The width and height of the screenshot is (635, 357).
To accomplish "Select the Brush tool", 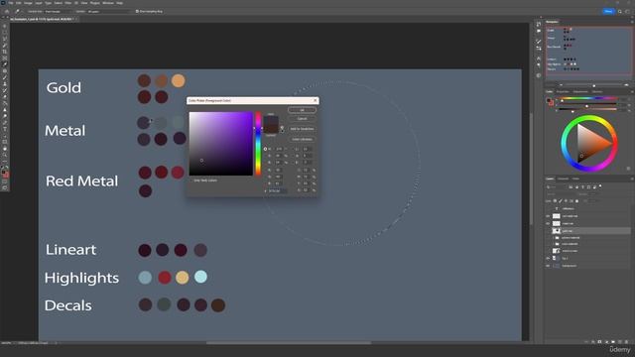I will 5,77.
